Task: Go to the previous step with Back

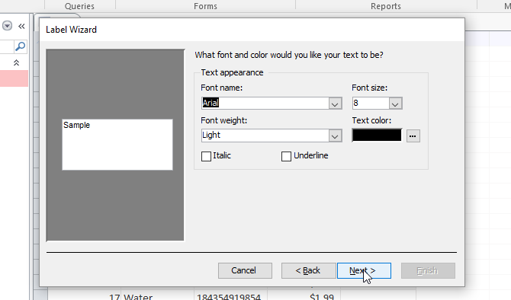Action: (309, 271)
